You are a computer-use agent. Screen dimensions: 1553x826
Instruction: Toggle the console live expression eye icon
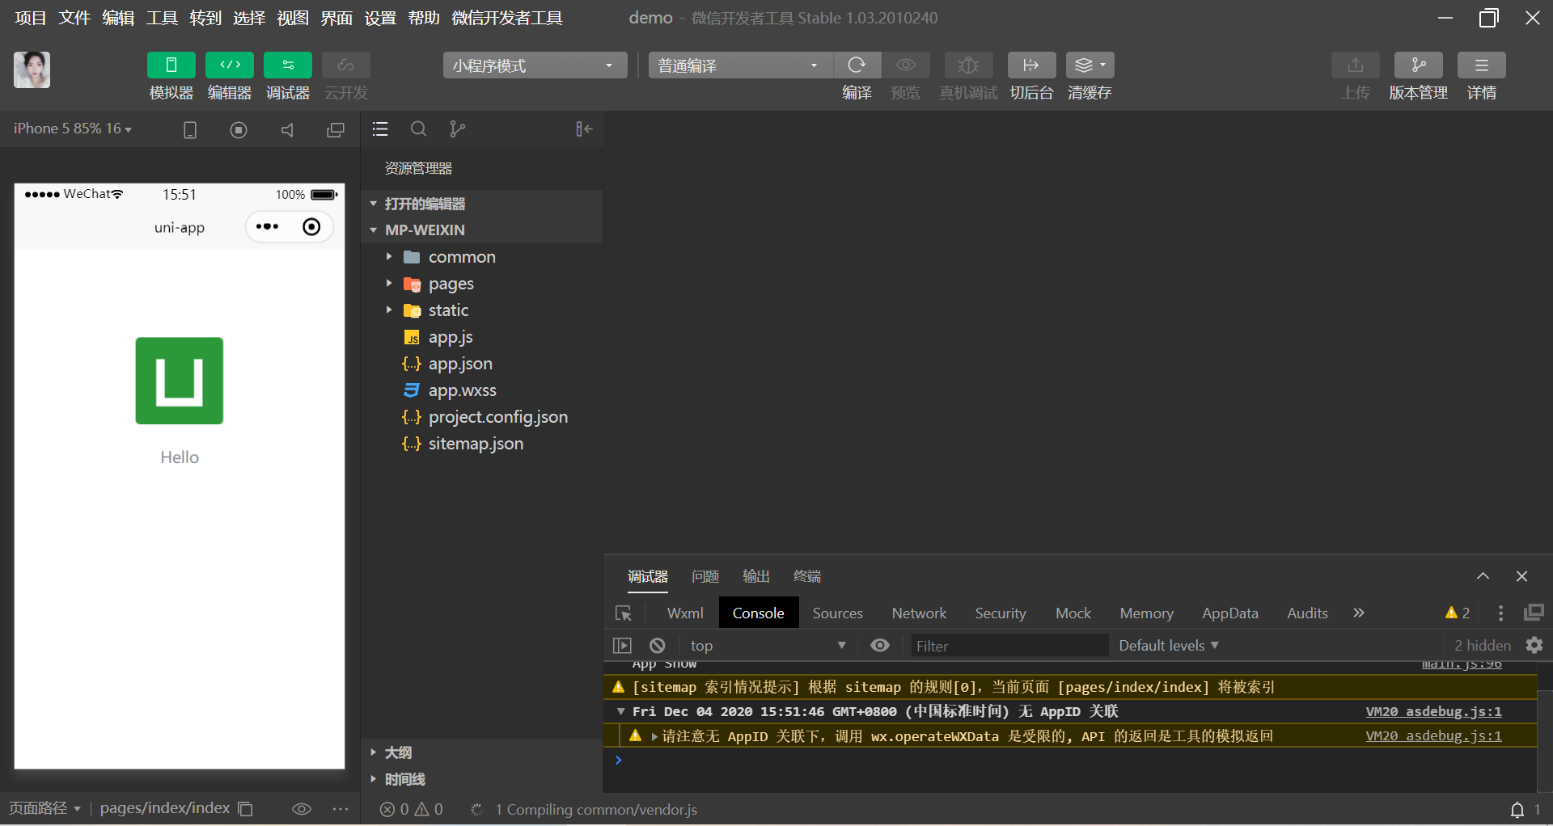[880, 645]
